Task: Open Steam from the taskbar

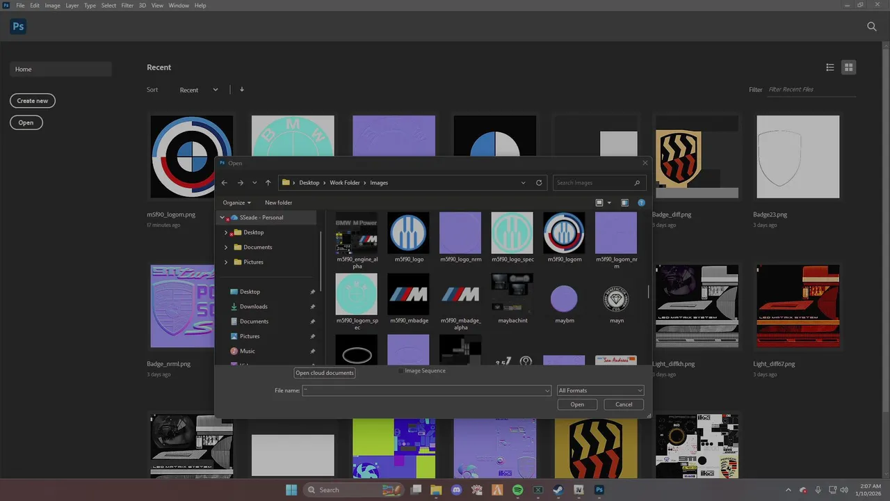Action: point(558,490)
